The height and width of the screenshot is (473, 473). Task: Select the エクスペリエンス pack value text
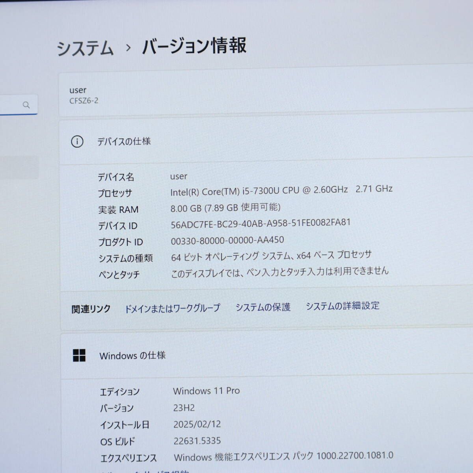click(283, 456)
